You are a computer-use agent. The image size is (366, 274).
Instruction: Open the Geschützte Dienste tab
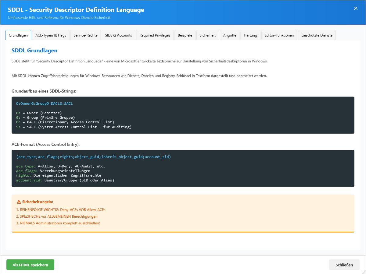317,35
